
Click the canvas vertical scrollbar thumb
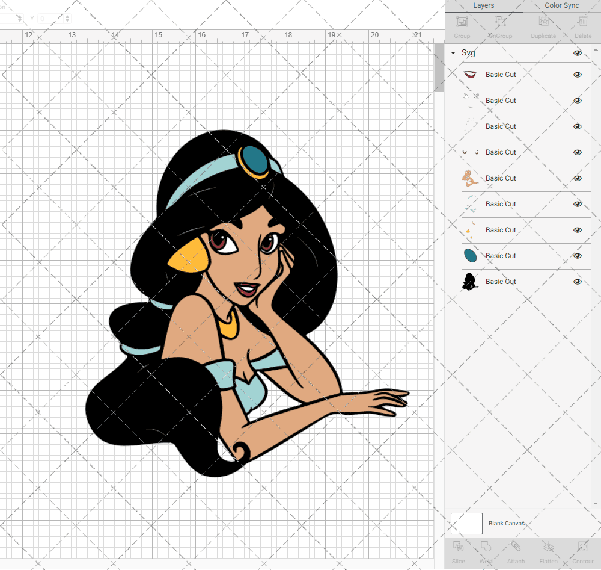439,67
